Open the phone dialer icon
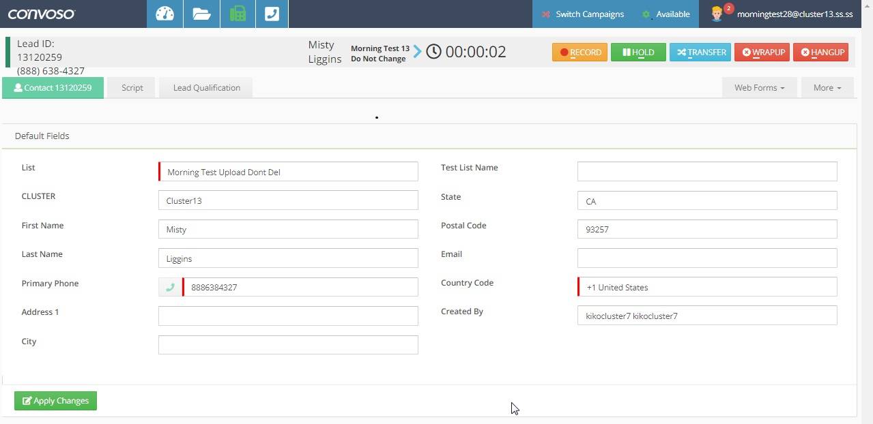Viewport: 873px width, 424px height. click(272, 14)
